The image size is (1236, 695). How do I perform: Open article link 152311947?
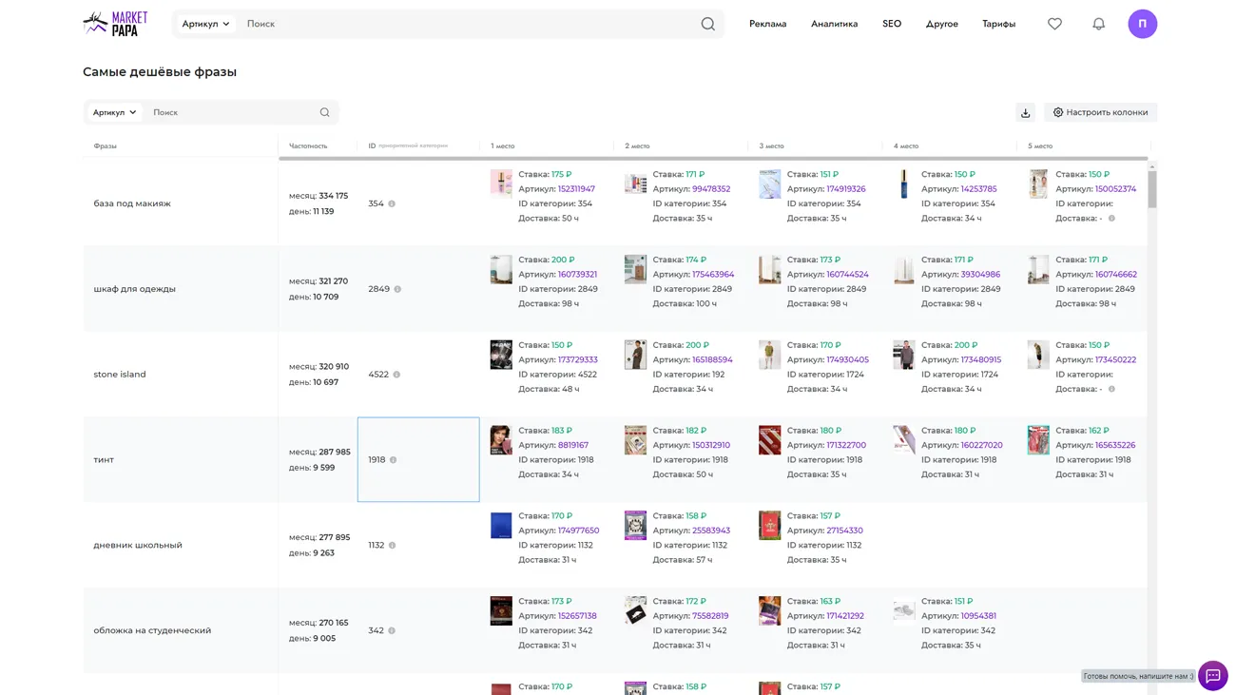[576, 189]
